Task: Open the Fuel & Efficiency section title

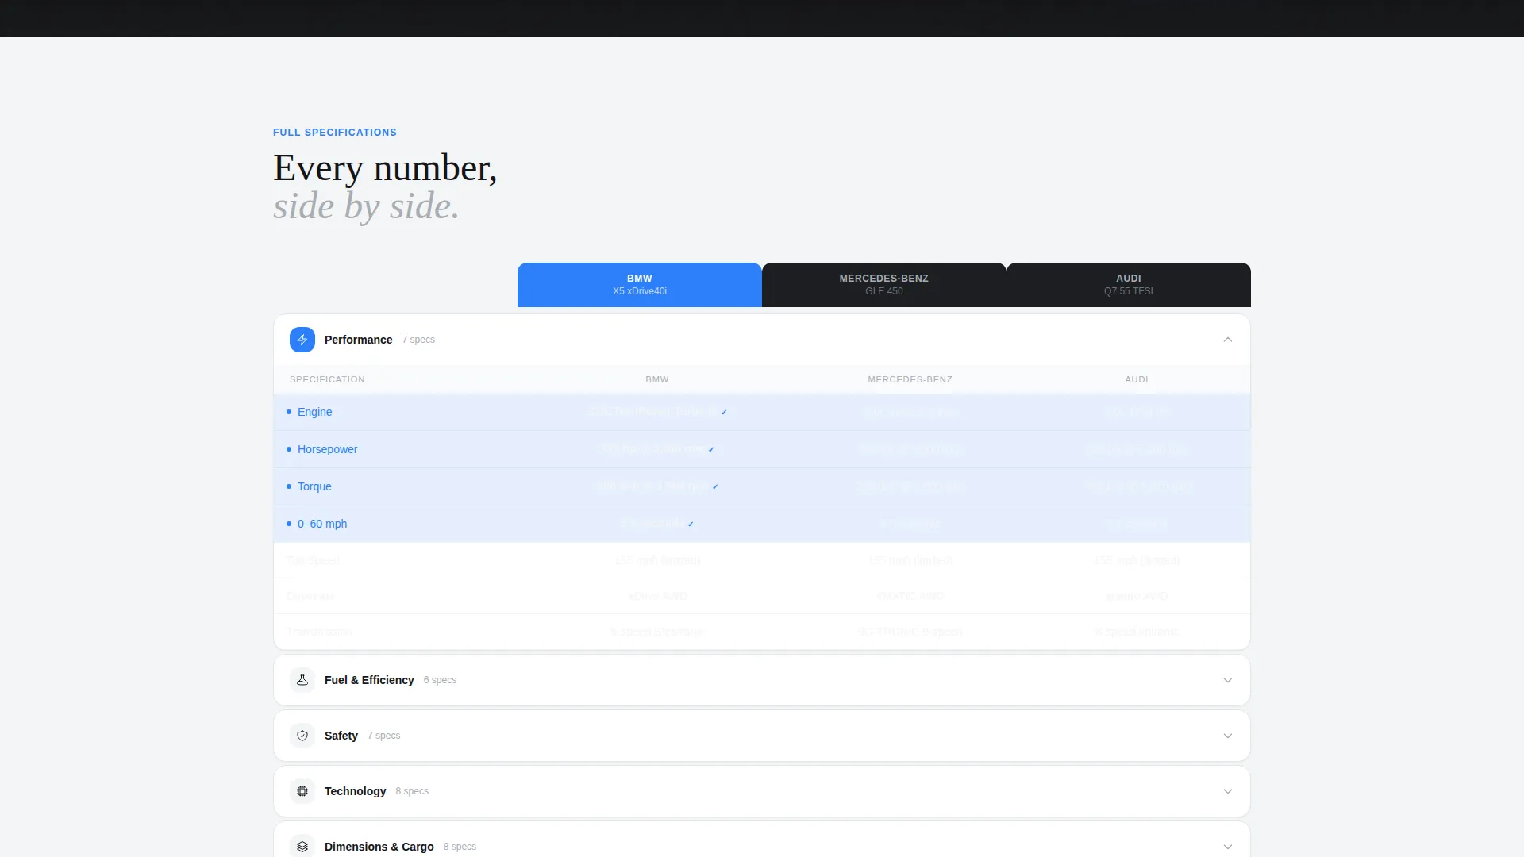Action: (x=369, y=680)
